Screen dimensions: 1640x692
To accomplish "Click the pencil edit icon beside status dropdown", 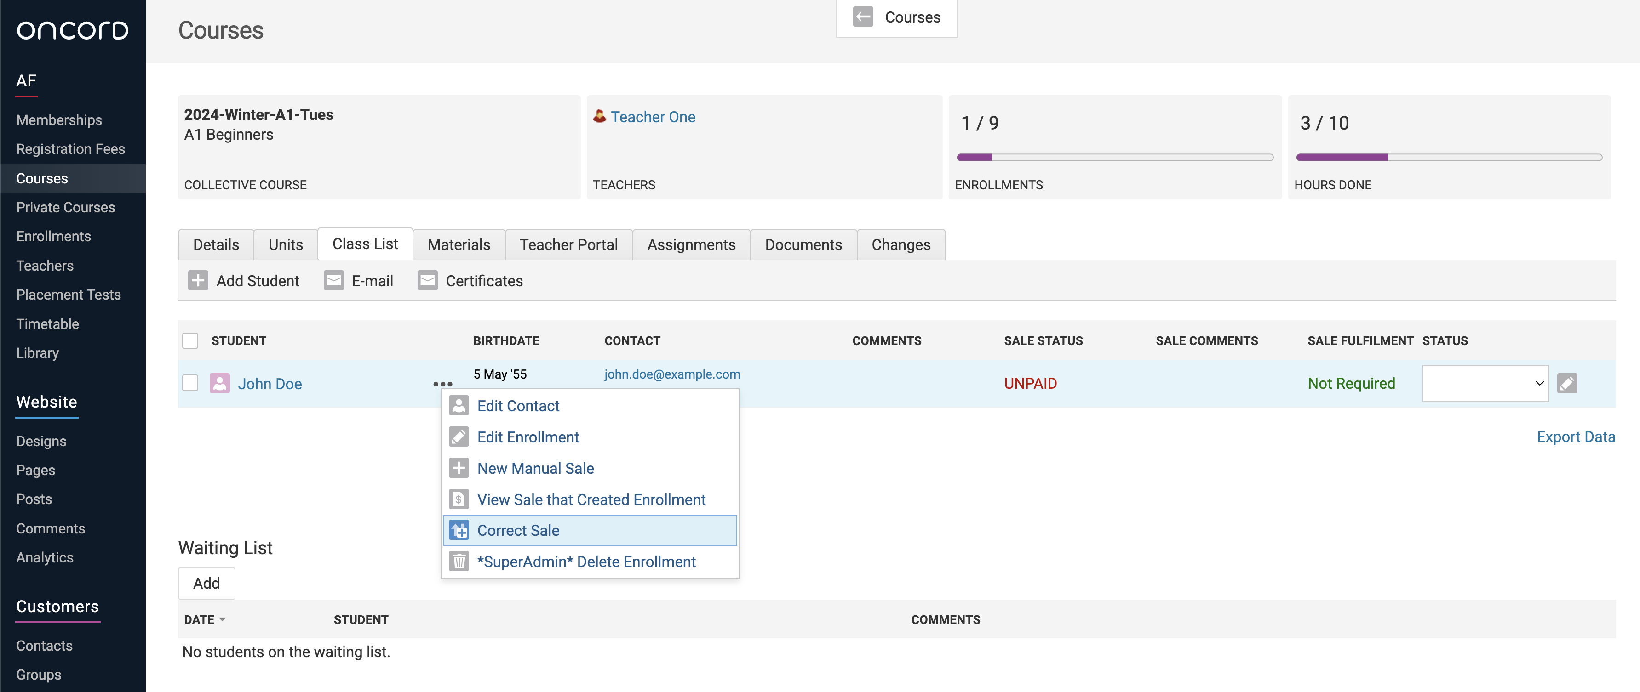I will click(x=1567, y=384).
